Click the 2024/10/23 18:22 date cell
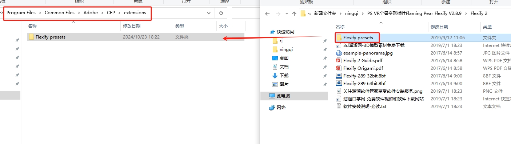511x144 pixels. (x=141, y=37)
